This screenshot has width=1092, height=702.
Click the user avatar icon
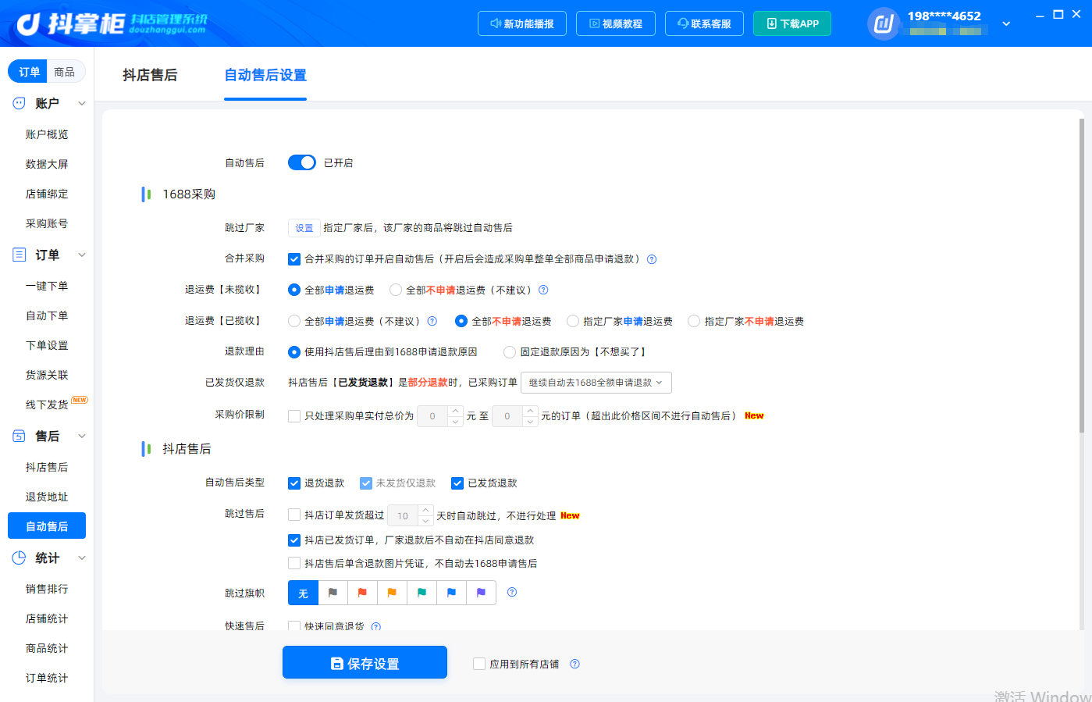[x=883, y=23]
